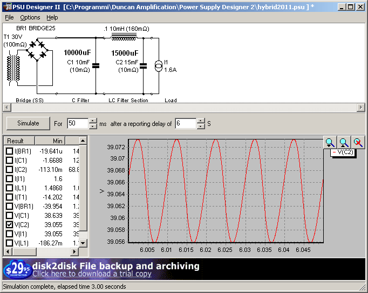Screen dimensions: 368x293
Task: Click the C1 capacitor symbol
Action: (x=96, y=66)
